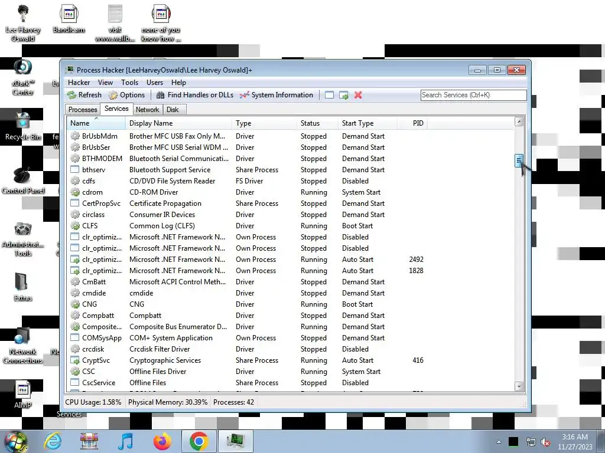605x453 pixels.
Task: Open Internet Explorer from the taskbar
Action: coord(53,441)
